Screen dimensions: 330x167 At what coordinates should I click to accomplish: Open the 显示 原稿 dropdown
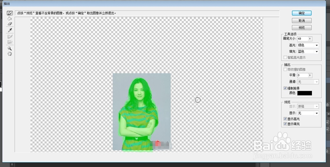pyautogui.click(x=308, y=107)
